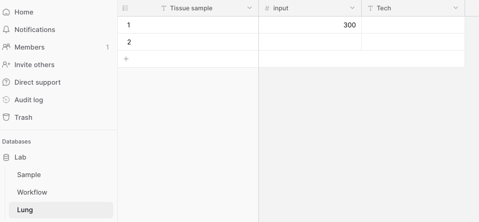Click the Lab database cylinder icon
Screen dimensions: 479x222
(6, 157)
